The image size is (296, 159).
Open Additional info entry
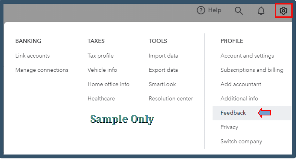pos(239,98)
